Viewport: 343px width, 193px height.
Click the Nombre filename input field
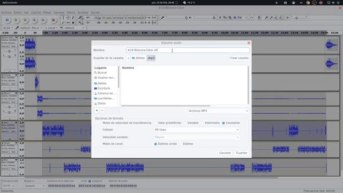point(188,50)
